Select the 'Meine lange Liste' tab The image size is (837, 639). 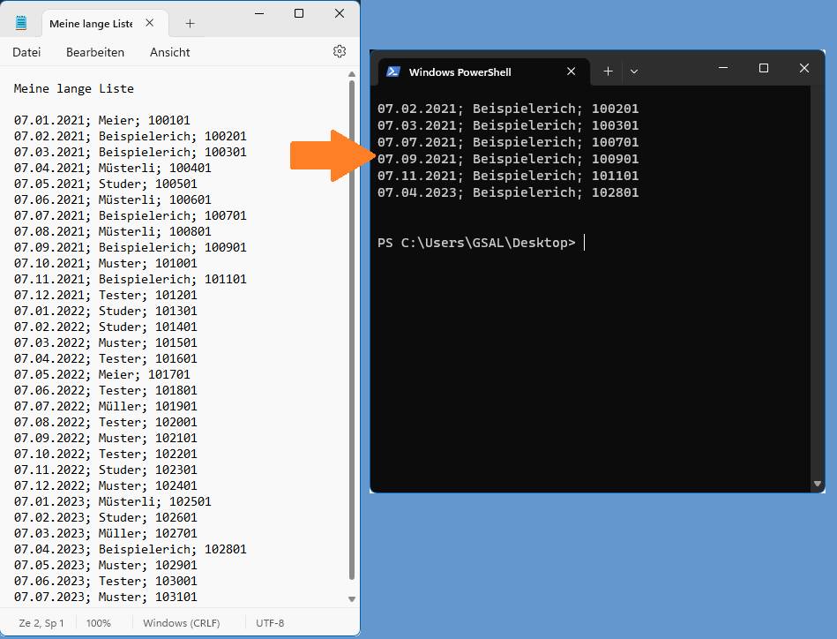(x=91, y=24)
